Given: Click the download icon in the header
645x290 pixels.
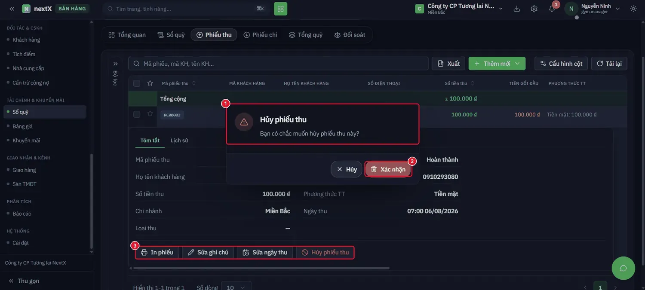Looking at the screenshot, I should coord(517,9).
